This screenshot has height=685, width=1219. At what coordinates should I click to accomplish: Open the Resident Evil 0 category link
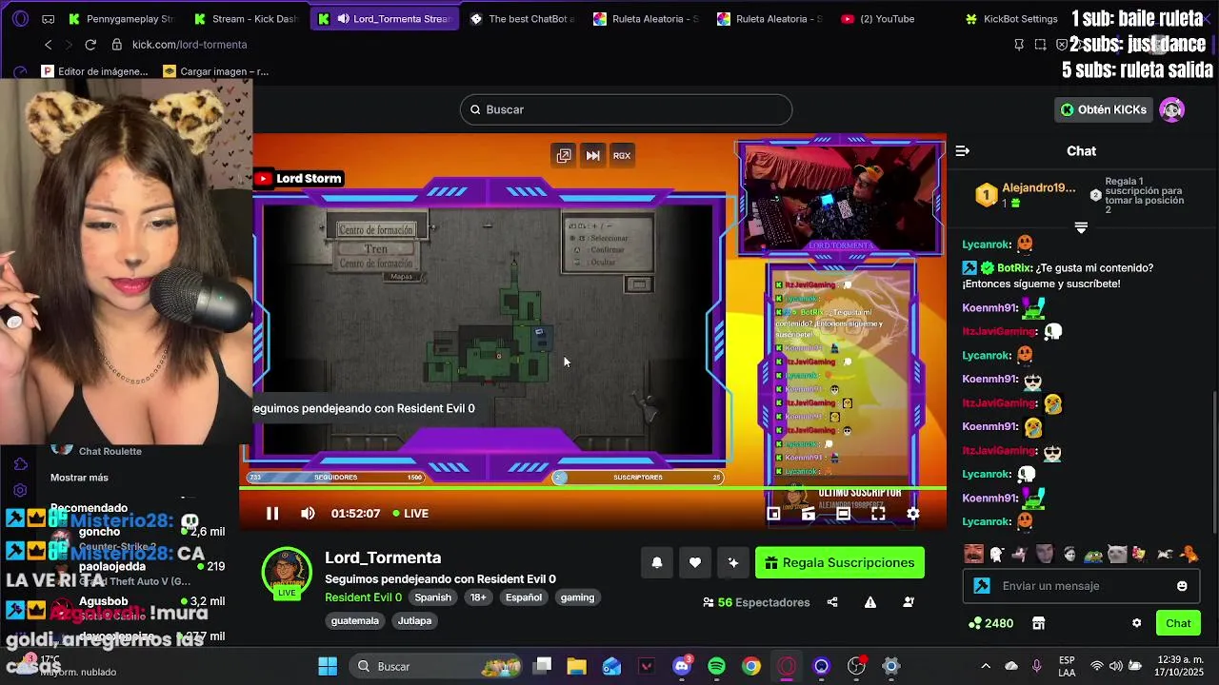(363, 597)
